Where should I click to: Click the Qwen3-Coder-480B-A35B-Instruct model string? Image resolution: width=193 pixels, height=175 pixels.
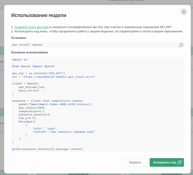[60, 104]
